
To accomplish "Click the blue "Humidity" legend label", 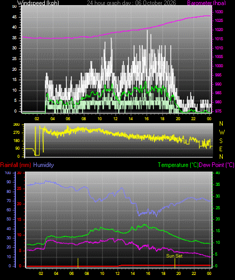I will pyautogui.click(x=43, y=165).
